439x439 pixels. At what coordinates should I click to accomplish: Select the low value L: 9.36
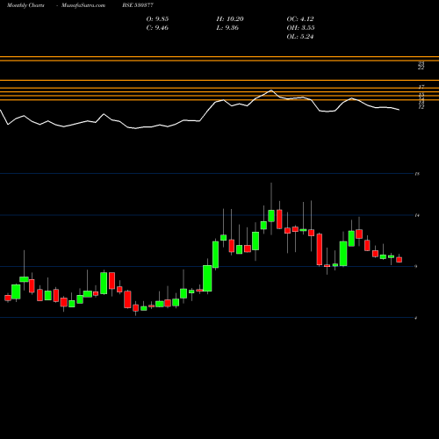(227, 28)
